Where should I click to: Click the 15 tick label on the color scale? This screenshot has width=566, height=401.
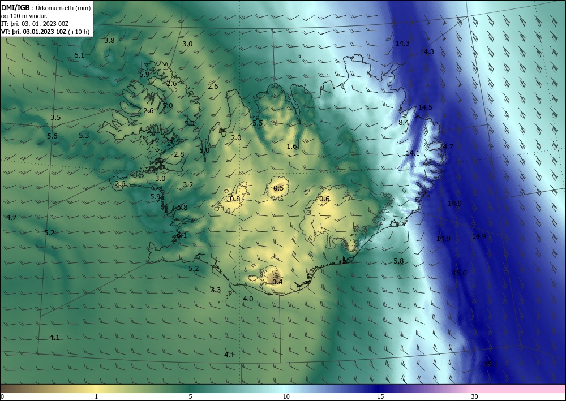pos(380,396)
